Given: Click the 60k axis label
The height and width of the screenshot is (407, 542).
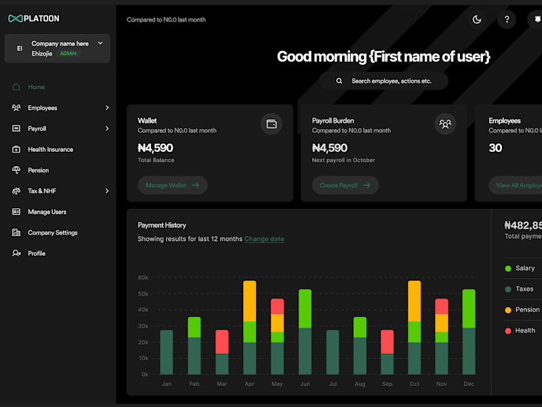Looking at the screenshot, I should click(143, 277).
